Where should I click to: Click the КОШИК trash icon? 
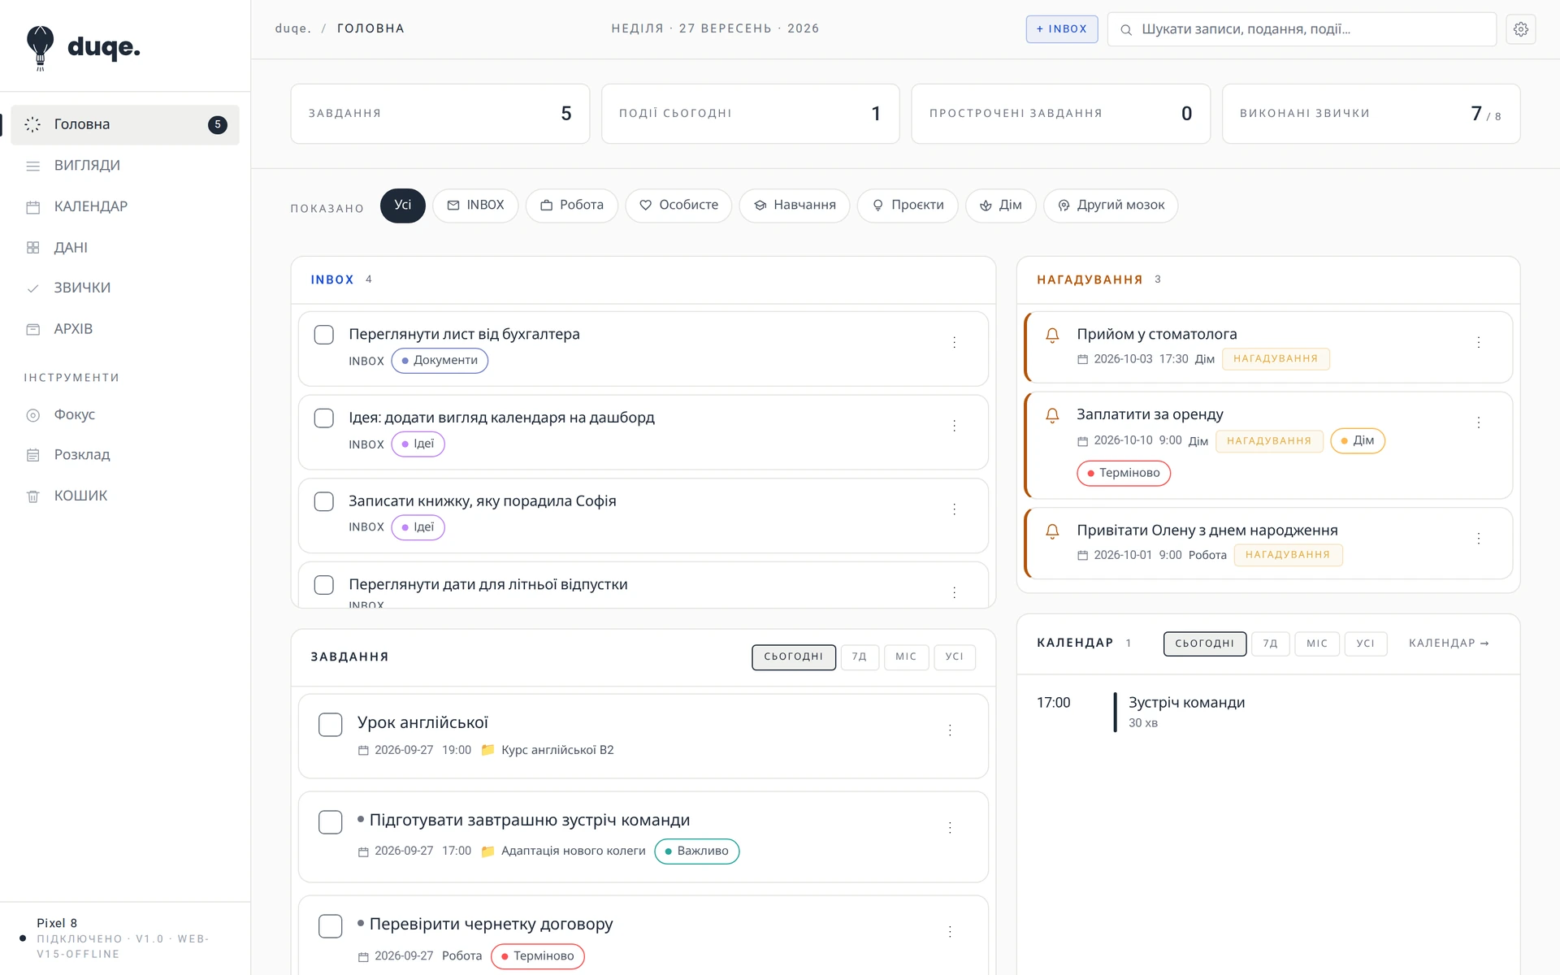click(32, 496)
